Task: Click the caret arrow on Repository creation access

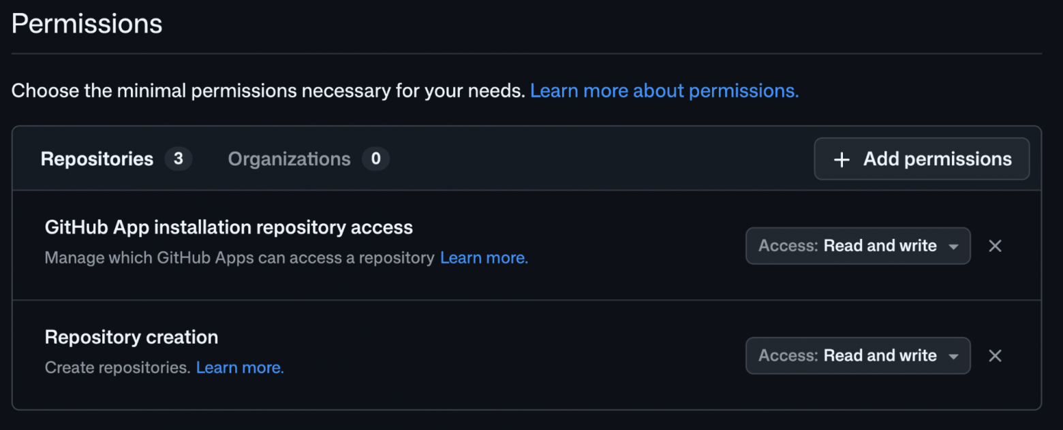Action: (x=953, y=356)
